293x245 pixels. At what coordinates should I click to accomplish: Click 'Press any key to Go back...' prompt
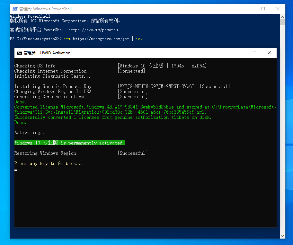pyautogui.click(x=49, y=163)
